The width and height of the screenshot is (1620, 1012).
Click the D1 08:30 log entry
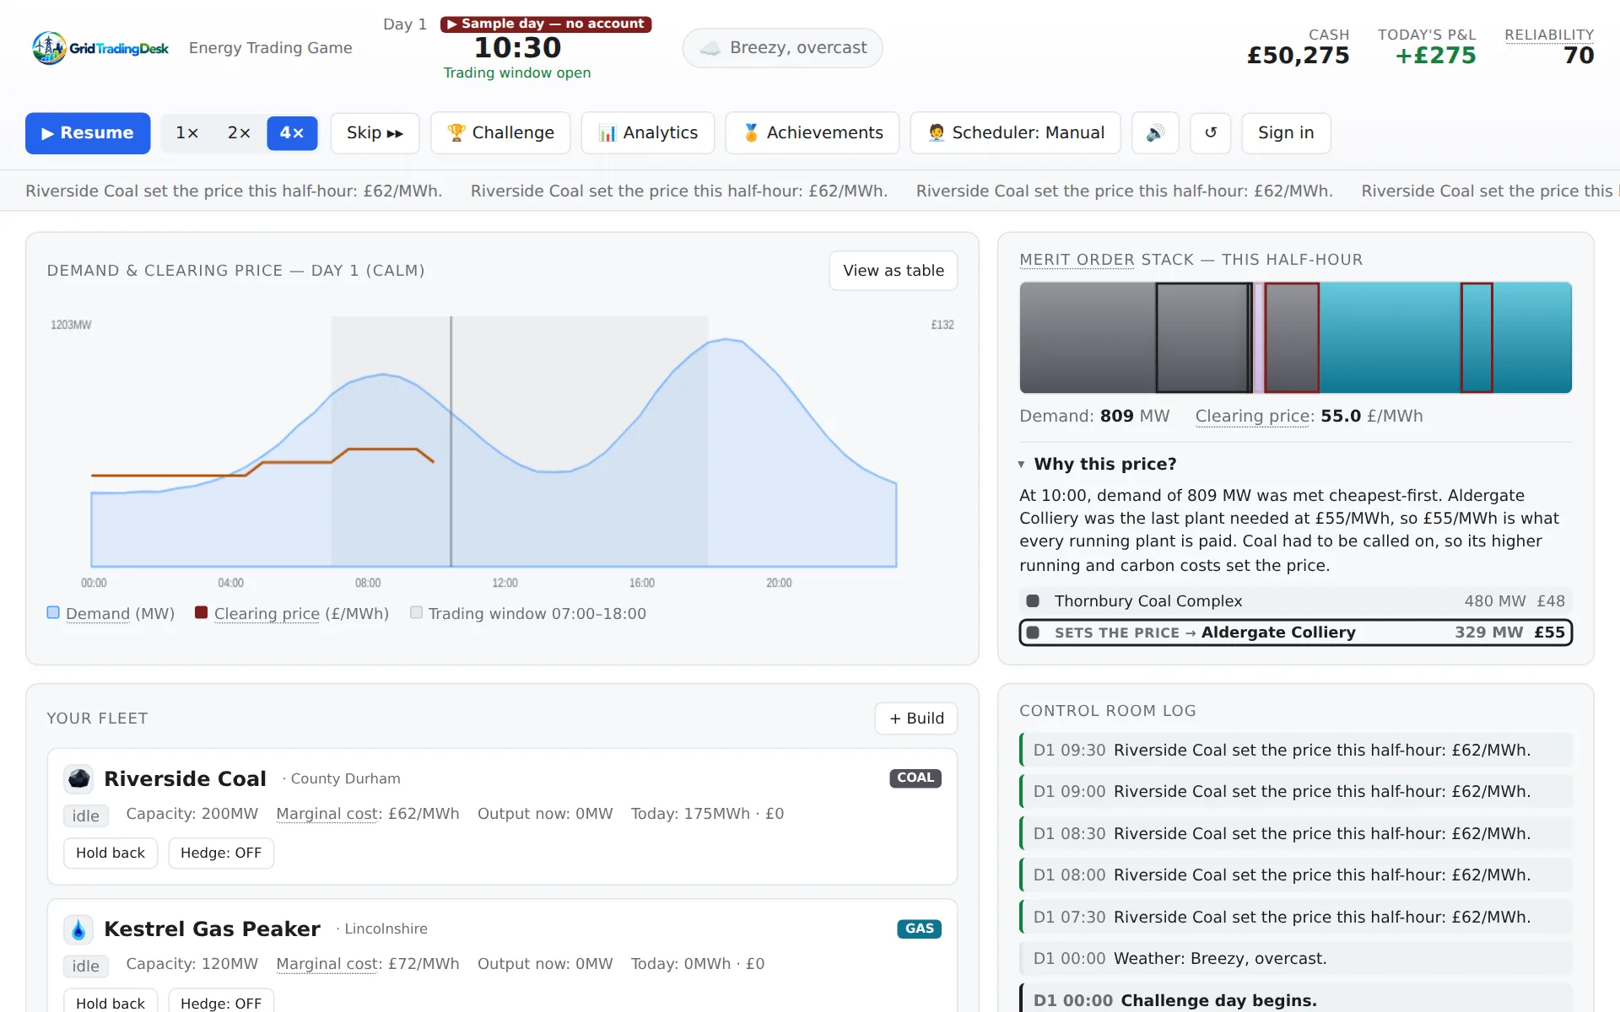1295,834
